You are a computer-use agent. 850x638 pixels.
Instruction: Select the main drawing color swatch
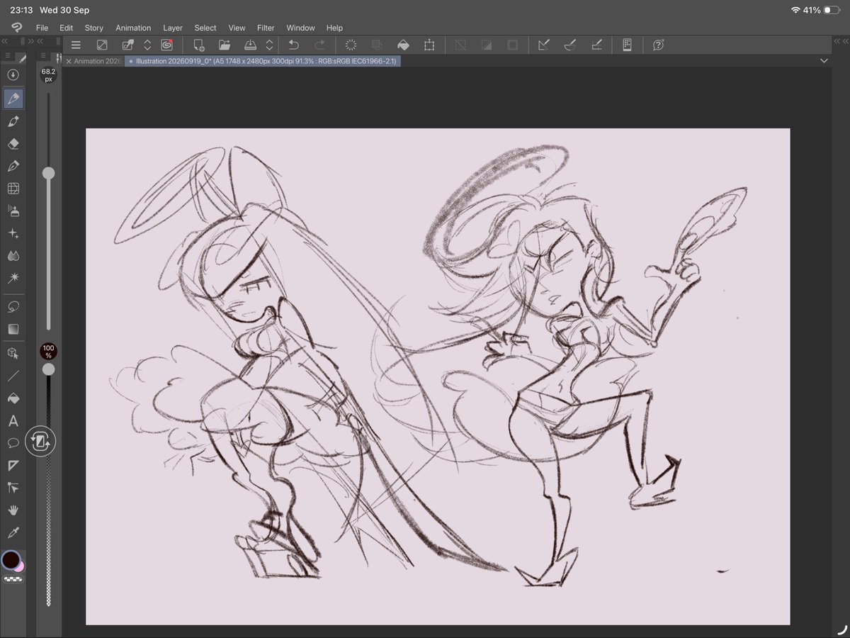point(11,560)
